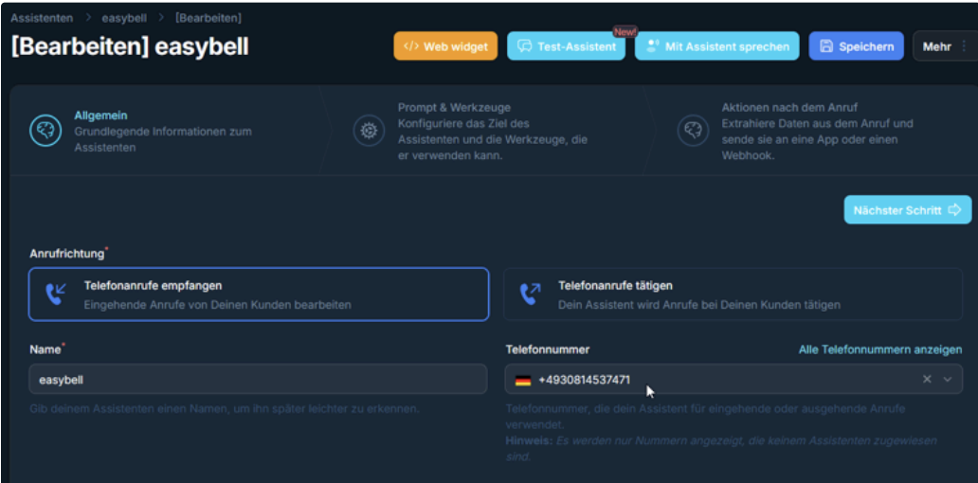Focus the Name field containing easybell
Image resolution: width=978 pixels, height=483 pixels.
point(258,380)
